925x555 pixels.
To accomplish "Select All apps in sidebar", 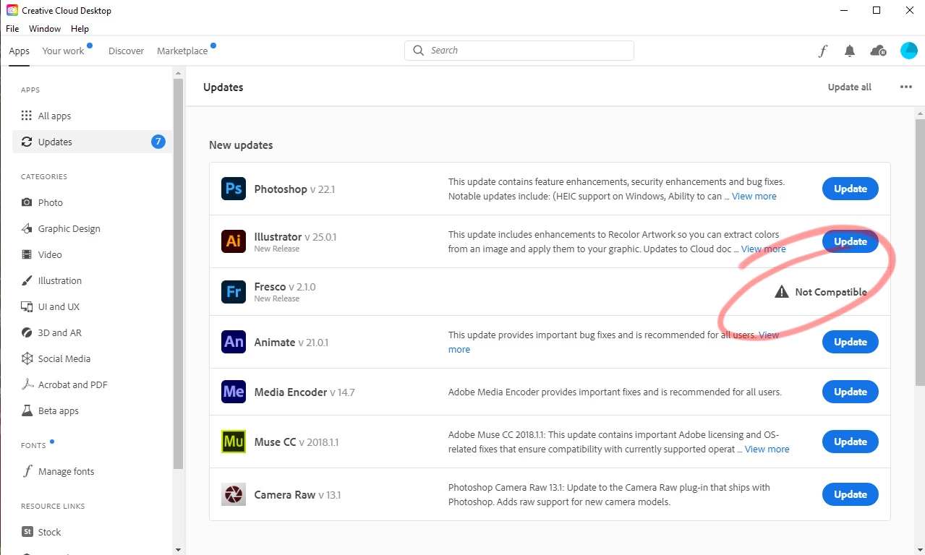I will pyautogui.click(x=92, y=116).
